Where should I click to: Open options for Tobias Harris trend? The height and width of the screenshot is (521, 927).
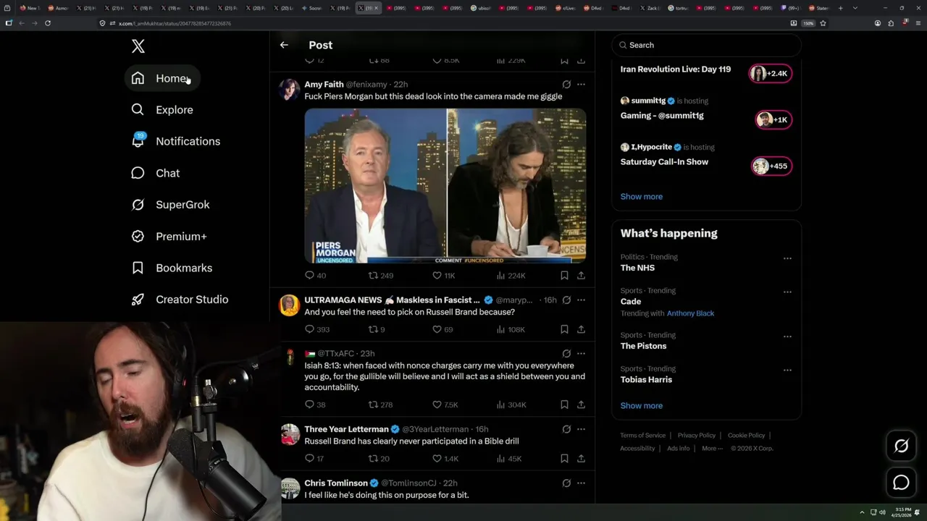pyautogui.click(x=787, y=370)
